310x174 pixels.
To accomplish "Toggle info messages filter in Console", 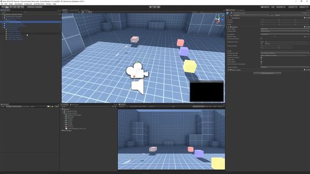I will 48,106.
